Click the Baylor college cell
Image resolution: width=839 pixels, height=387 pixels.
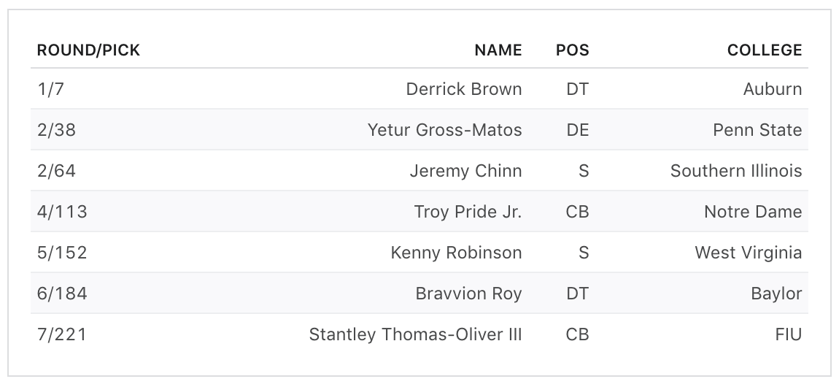[x=776, y=294]
